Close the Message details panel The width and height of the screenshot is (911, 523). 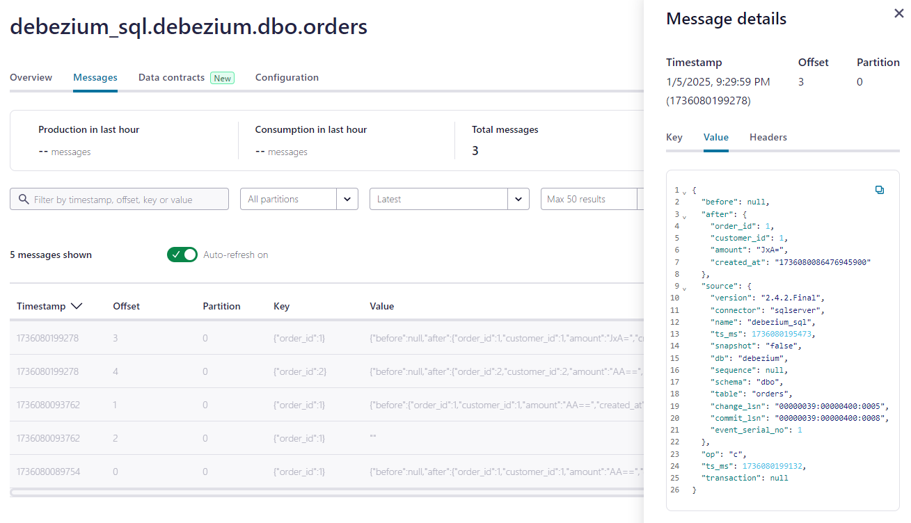pos(898,13)
